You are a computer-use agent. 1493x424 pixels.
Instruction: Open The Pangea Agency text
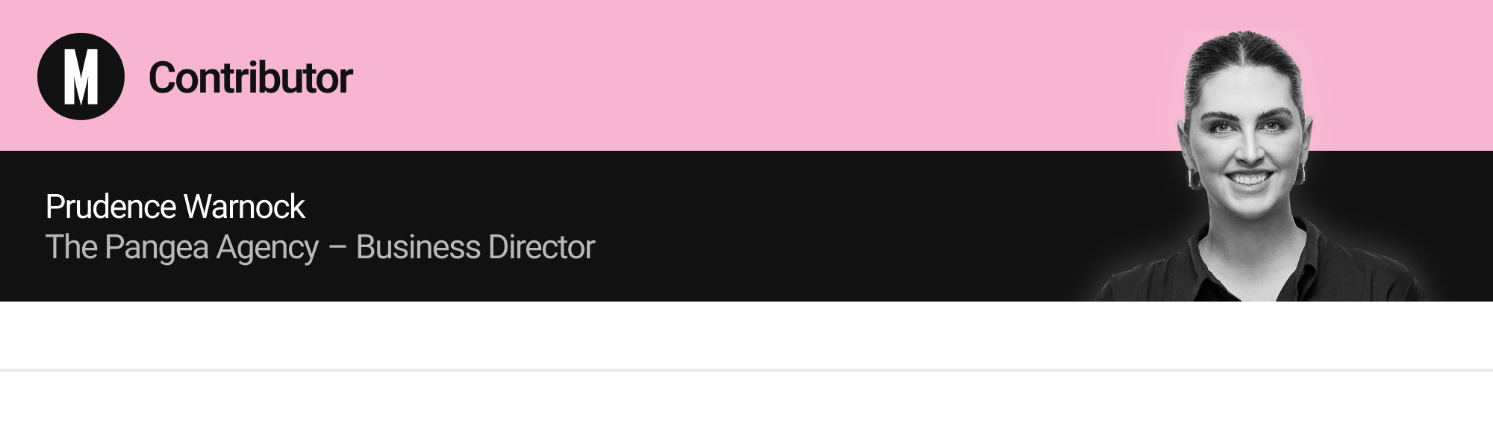click(x=182, y=248)
